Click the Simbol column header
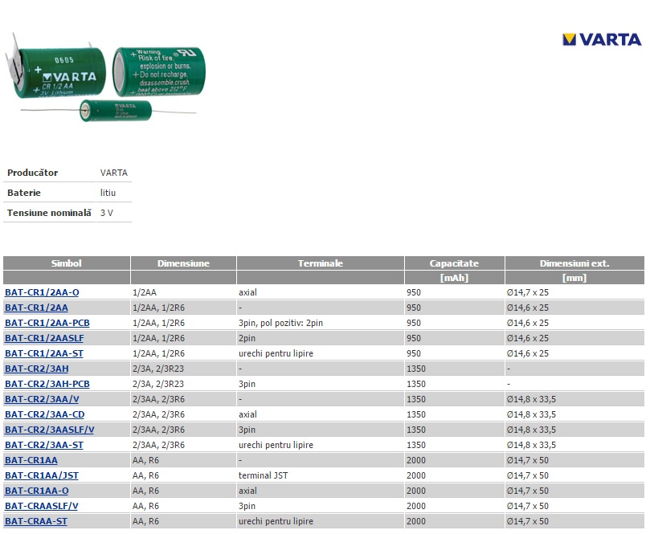 [67, 263]
